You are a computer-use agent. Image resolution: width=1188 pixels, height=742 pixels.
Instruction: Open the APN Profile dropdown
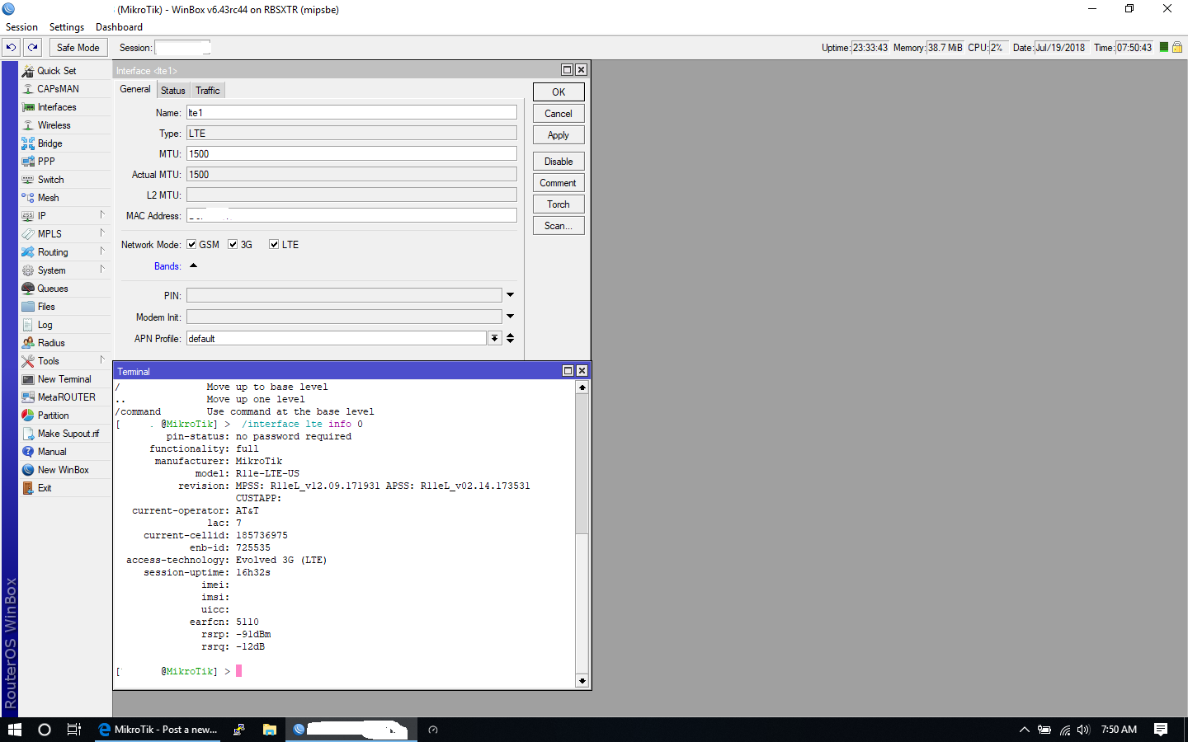[x=494, y=338]
